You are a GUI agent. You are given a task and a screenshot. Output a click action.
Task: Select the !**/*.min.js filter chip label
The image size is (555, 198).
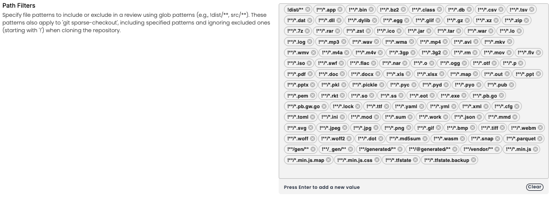518,149
